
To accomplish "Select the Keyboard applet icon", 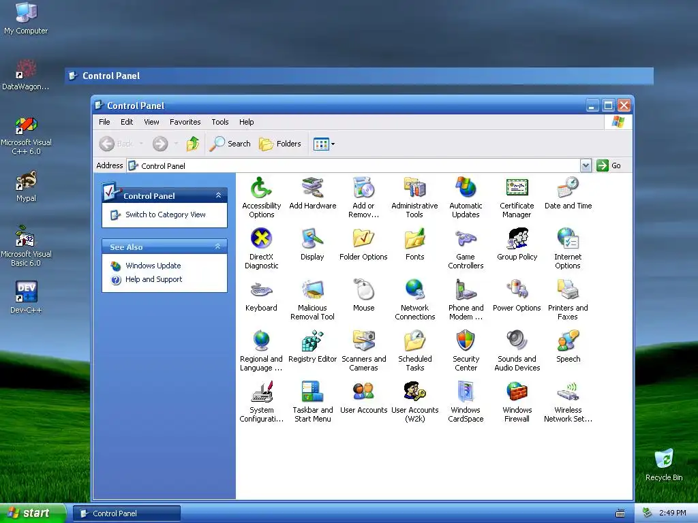I will 261,290.
